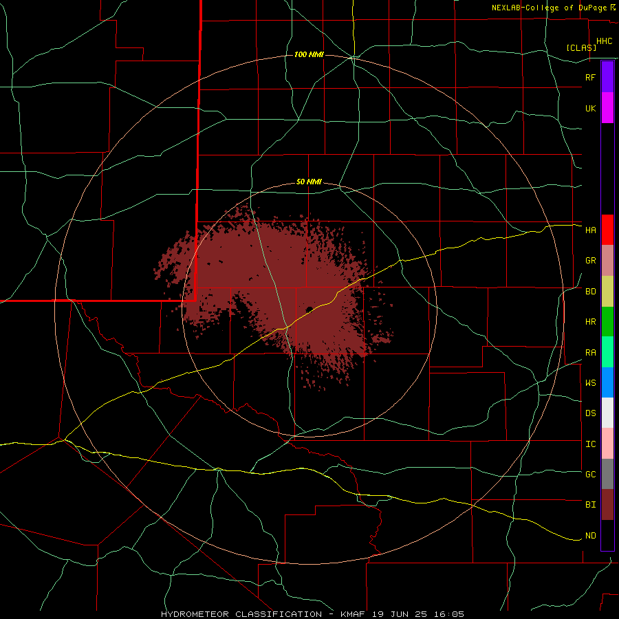
Task: Click the mint RA legend swatch
Action: (x=607, y=352)
